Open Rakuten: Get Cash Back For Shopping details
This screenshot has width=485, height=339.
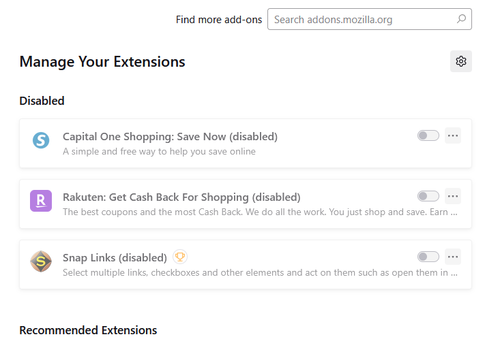pos(181,197)
